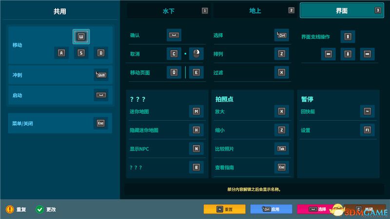Viewport: 390px width, 219px height.
Task: Change the Ctrl key binding for 选择
Action: [282, 35]
